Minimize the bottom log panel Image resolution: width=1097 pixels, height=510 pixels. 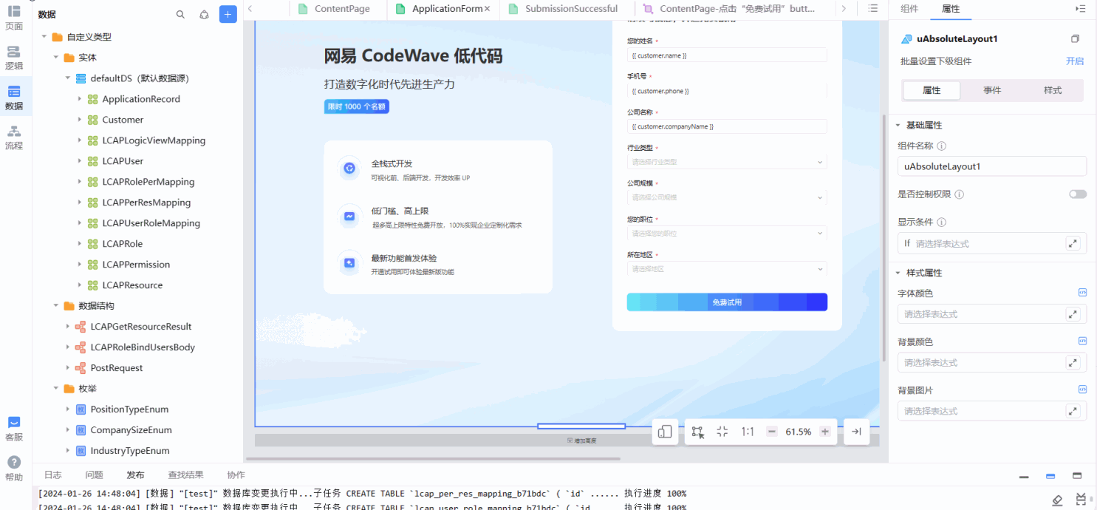1024,476
